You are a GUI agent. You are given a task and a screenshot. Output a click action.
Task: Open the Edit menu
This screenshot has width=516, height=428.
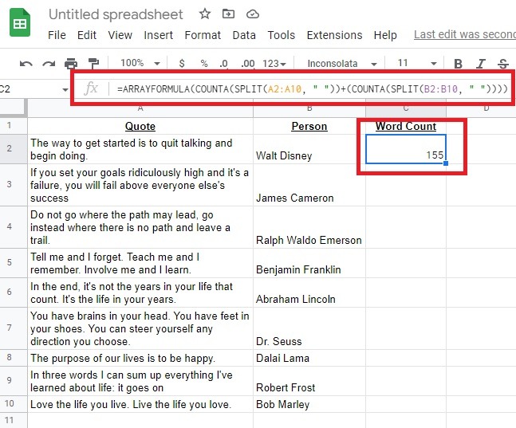pyautogui.click(x=87, y=35)
